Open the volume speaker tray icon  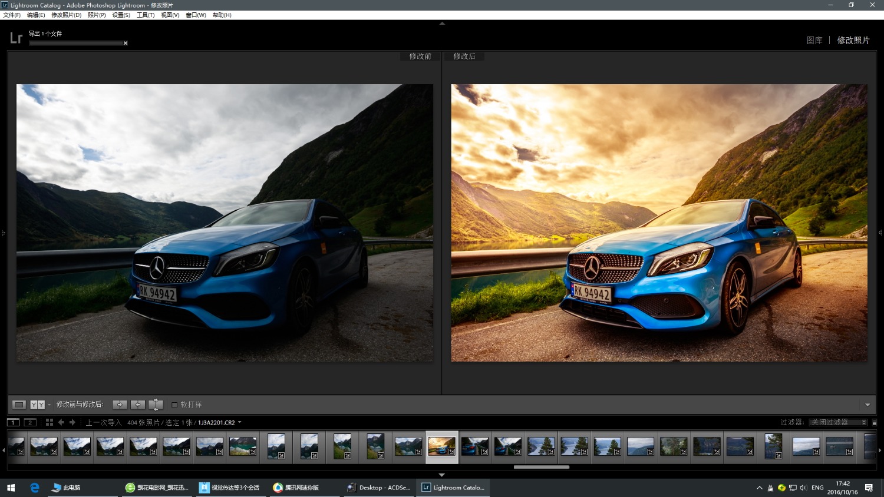[803, 488]
